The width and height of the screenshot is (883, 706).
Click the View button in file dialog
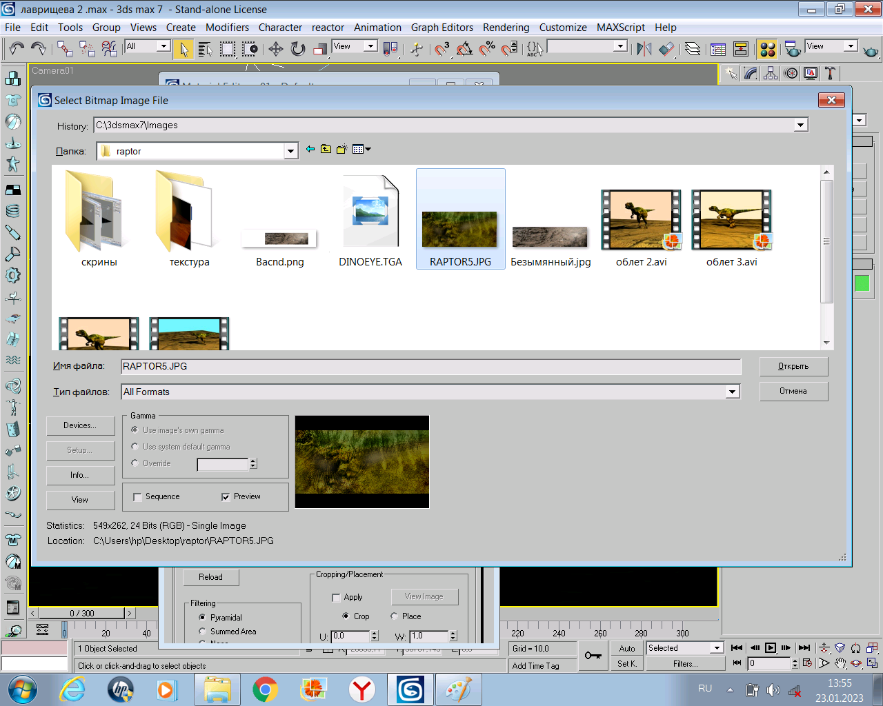point(80,501)
